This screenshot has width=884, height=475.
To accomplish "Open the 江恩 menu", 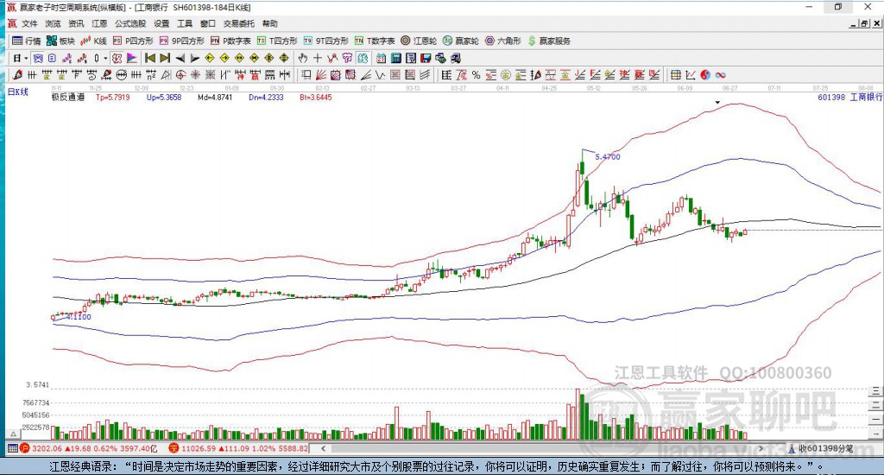I will tap(99, 23).
